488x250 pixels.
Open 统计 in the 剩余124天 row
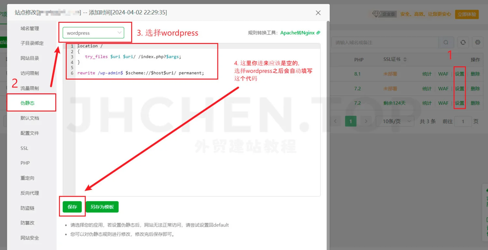click(427, 103)
